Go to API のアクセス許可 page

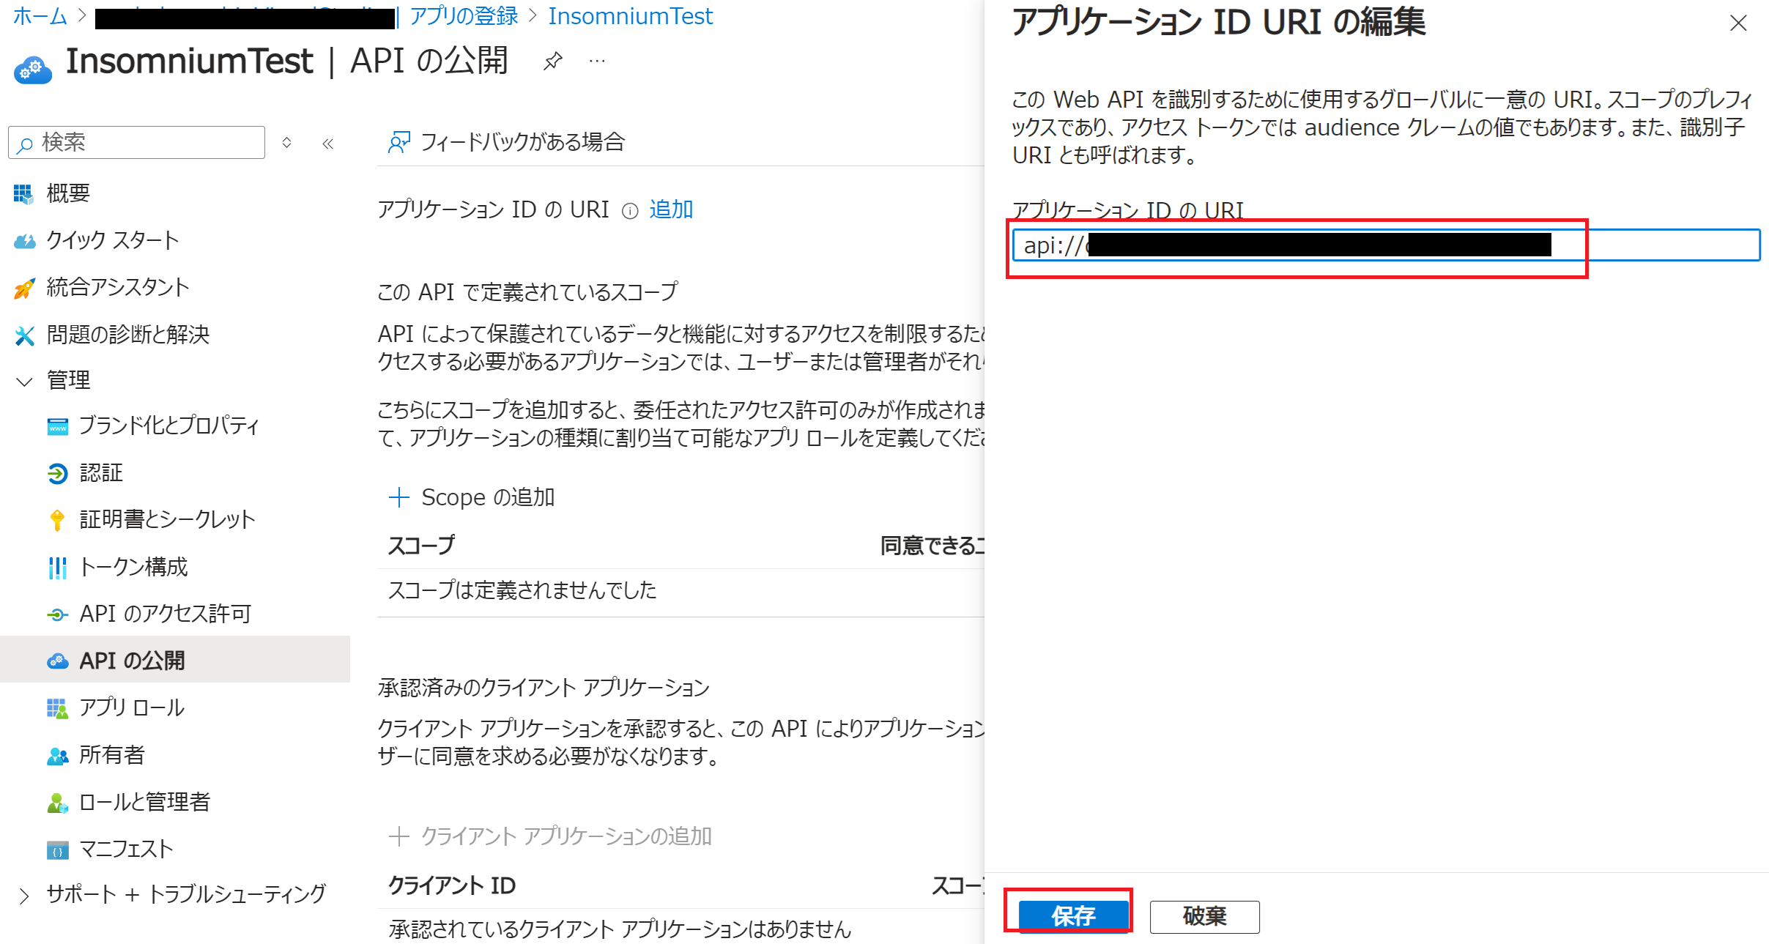tap(165, 614)
